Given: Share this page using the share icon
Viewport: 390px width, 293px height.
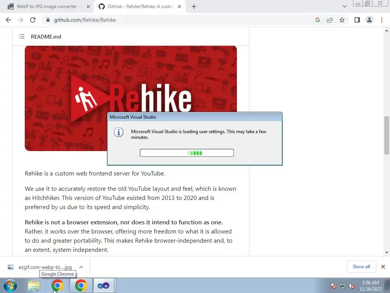Looking at the screenshot, I should point(330,20).
